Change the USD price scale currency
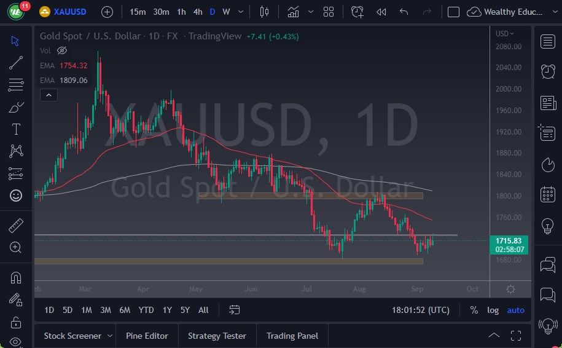Screen dimensions: 562x348 click(x=505, y=33)
